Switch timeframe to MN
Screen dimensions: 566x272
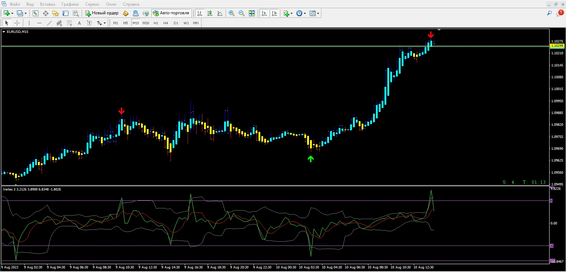196,23
